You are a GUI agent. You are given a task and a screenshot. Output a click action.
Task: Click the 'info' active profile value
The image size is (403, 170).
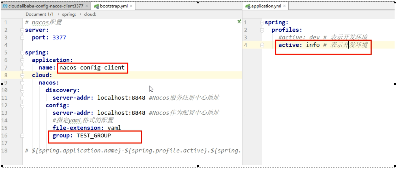tap(313, 45)
